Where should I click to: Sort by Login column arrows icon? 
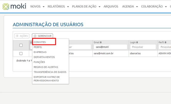coord(137,42)
